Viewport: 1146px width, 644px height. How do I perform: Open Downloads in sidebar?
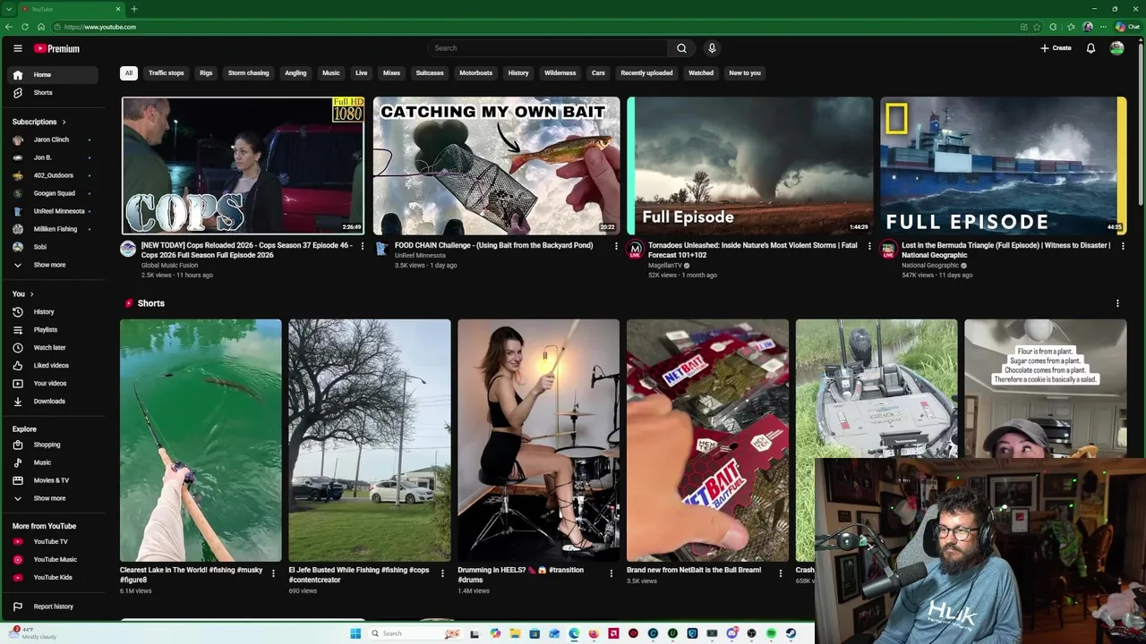pos(54,402)
